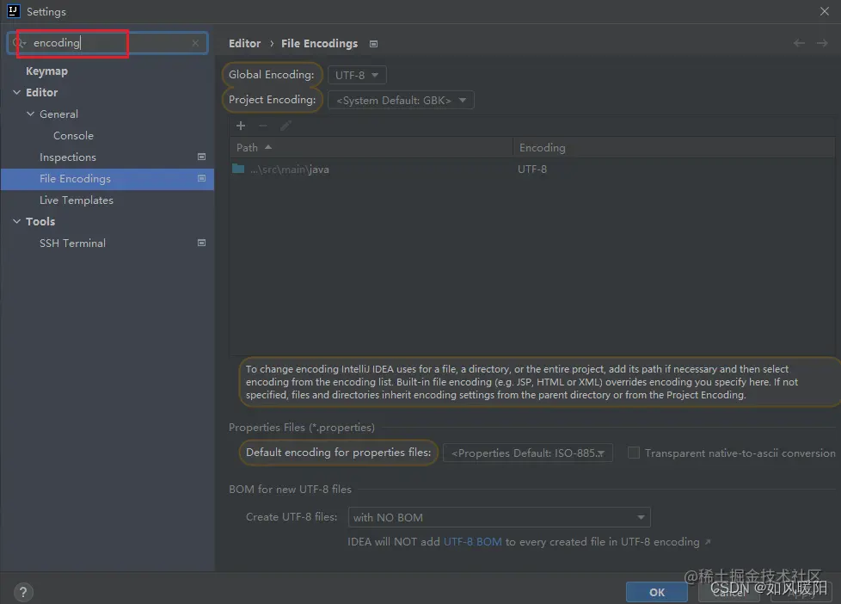
Task: Edit selected path with pencil icon
Action: pos(285,126)
